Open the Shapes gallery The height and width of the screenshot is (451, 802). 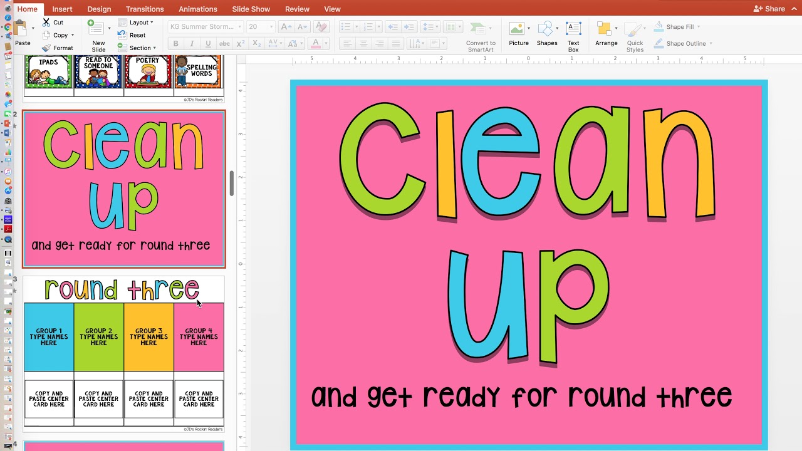(546, 34)
